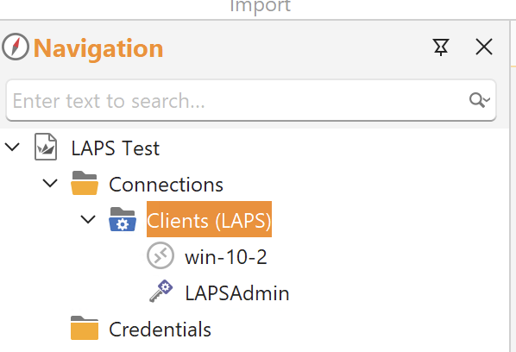This screenshot has height=352, width=516.
Task: Collapse the LAPS Test root node
Action: pos(12,147)
